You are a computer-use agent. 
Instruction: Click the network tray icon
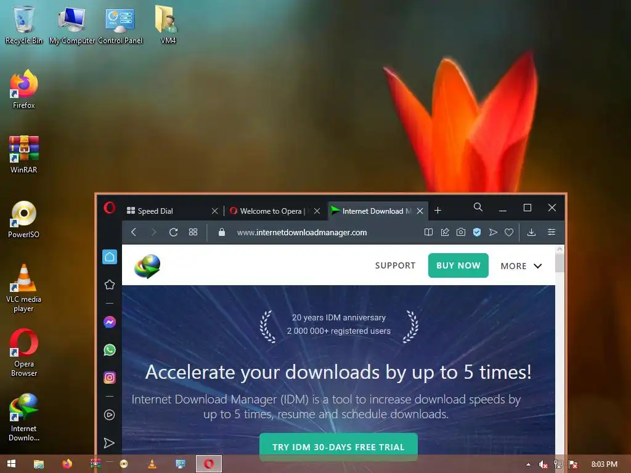(558, 464)
